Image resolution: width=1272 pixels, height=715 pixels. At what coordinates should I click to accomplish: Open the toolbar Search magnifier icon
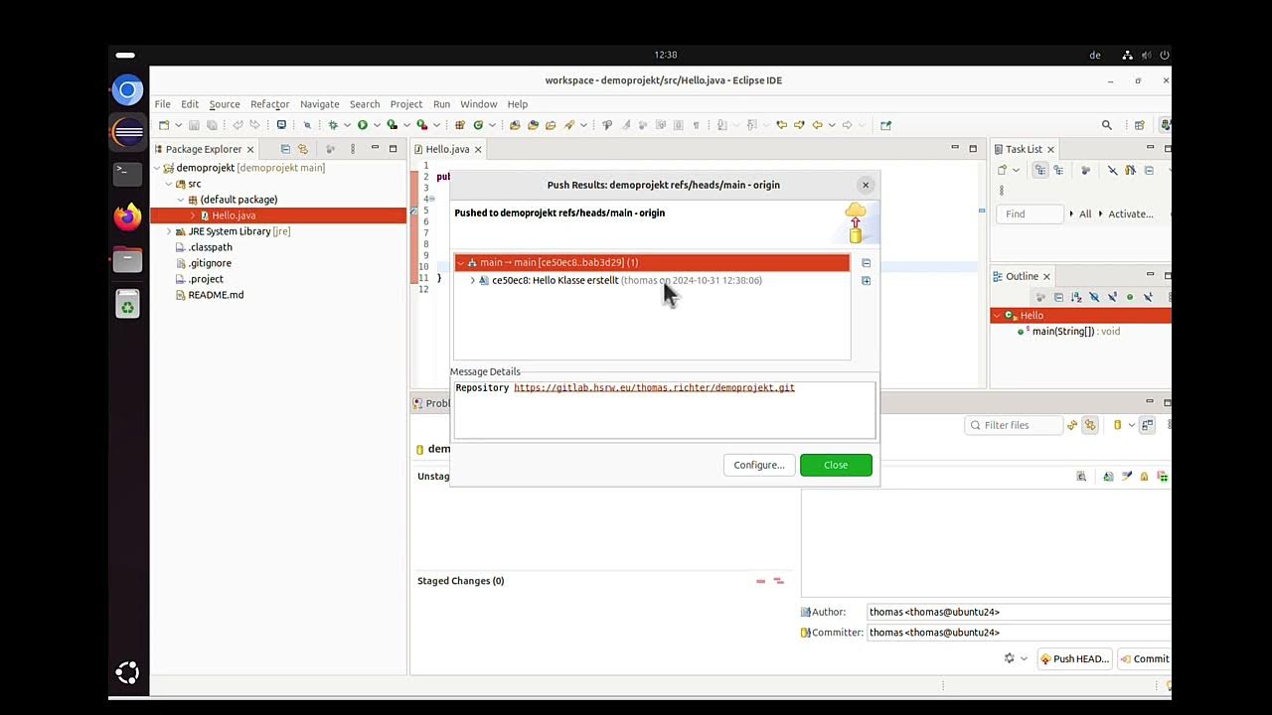[x=1106, y=125]
